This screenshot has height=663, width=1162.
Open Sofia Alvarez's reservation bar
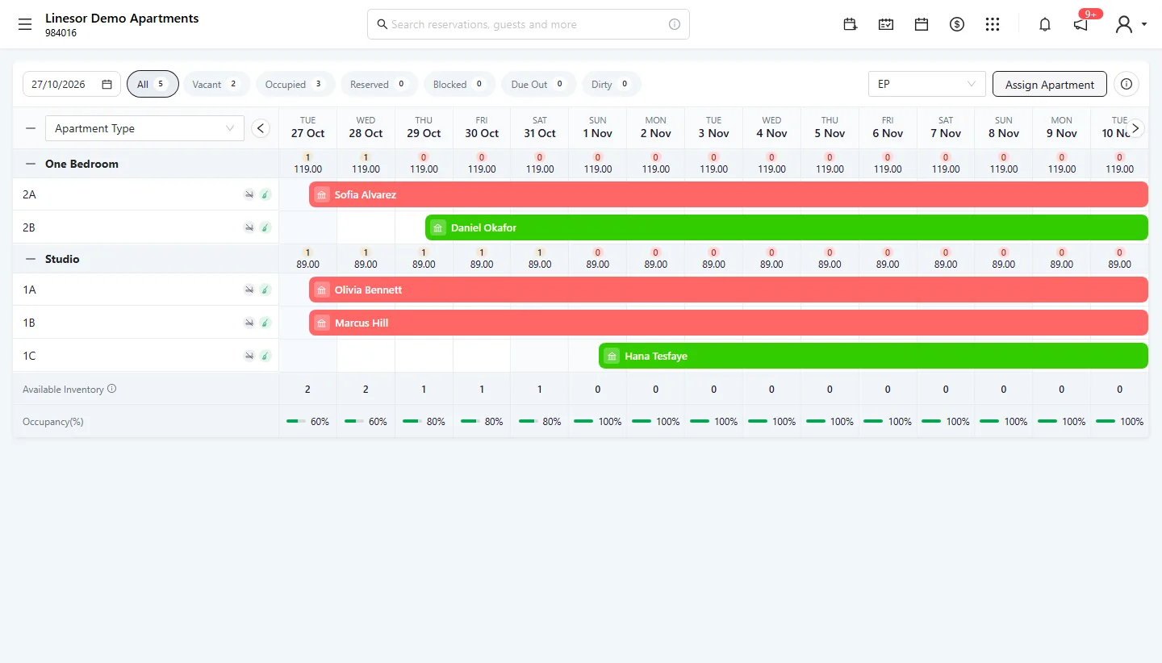click(729, 194)
